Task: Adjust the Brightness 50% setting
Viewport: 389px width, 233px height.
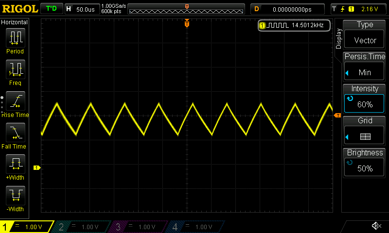Action: [x=364, y=167]
